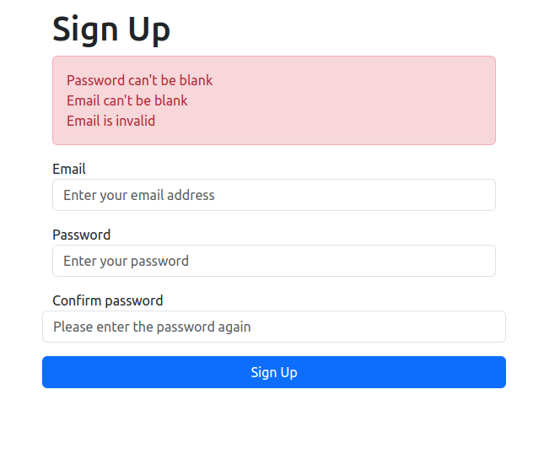The image size is (533, 465).
Task: Click the Email field label
Action: (69, 169)
